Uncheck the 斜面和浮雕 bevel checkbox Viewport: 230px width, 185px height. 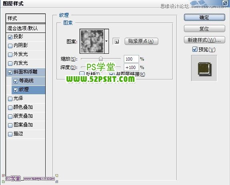[10, 72]
